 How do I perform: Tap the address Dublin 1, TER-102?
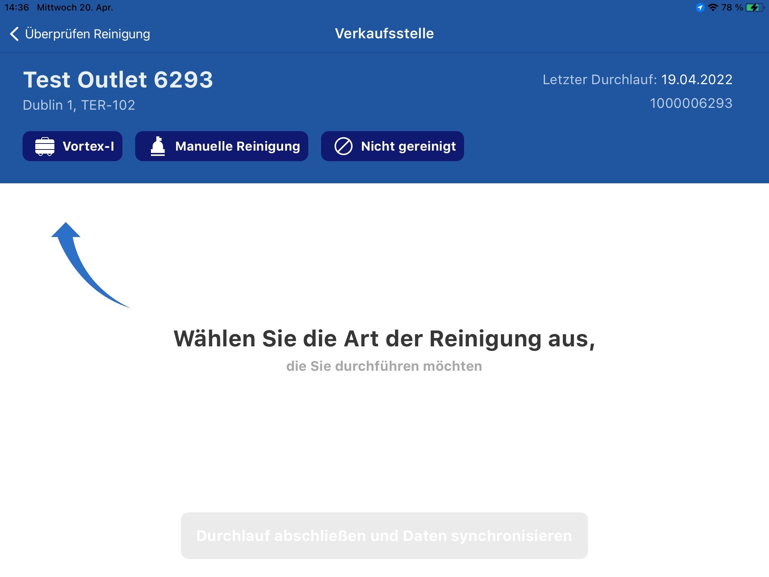pyautogui.click(x=79, y=105)
